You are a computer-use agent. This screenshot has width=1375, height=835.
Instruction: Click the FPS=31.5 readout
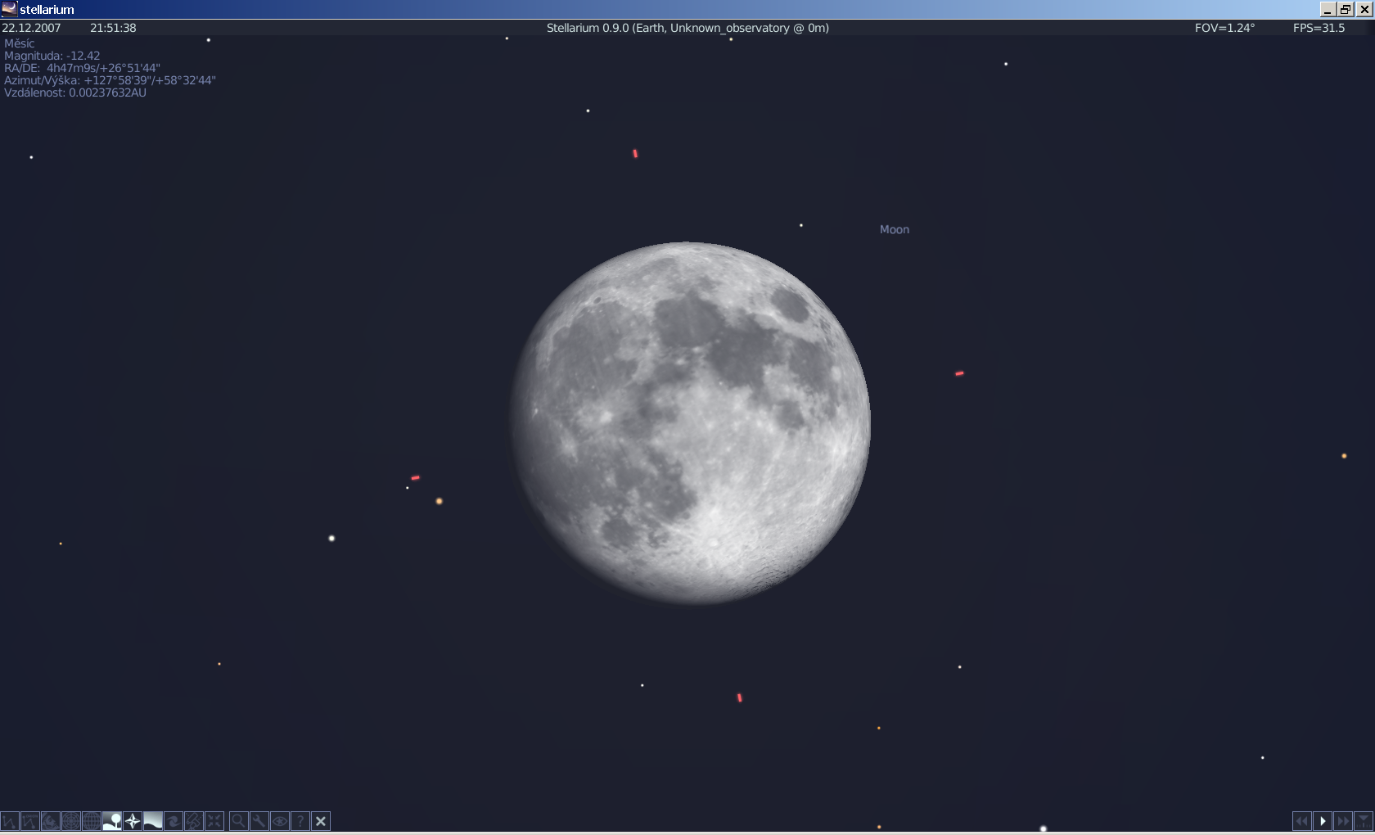tap(1319, 28)
